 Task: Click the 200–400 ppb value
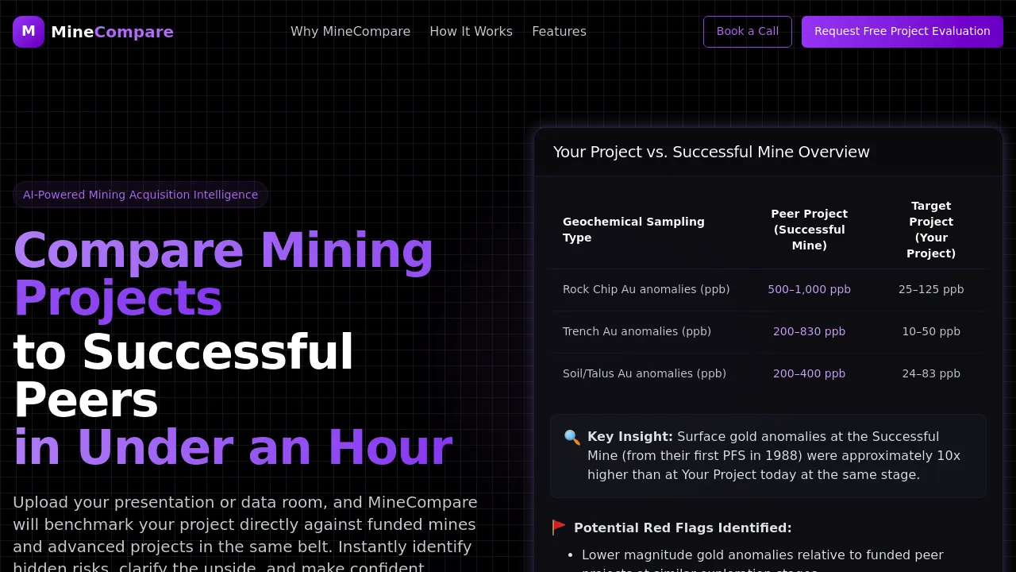(x=810, y=373)
